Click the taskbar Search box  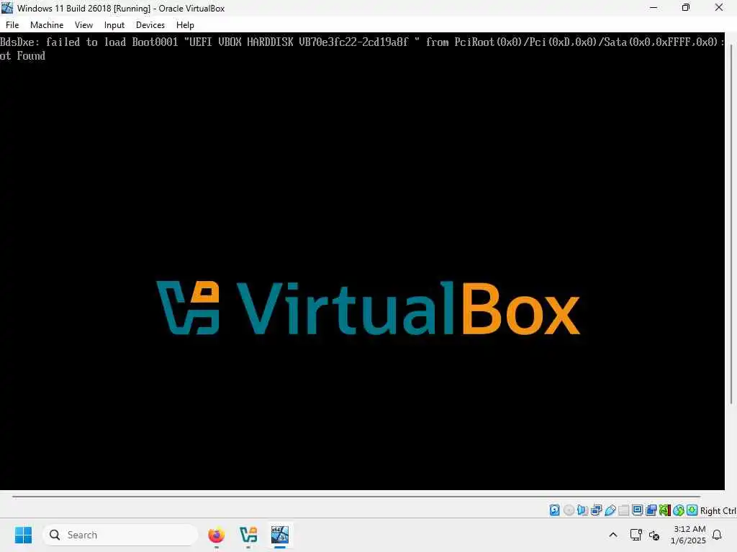(x=120, y=535)
